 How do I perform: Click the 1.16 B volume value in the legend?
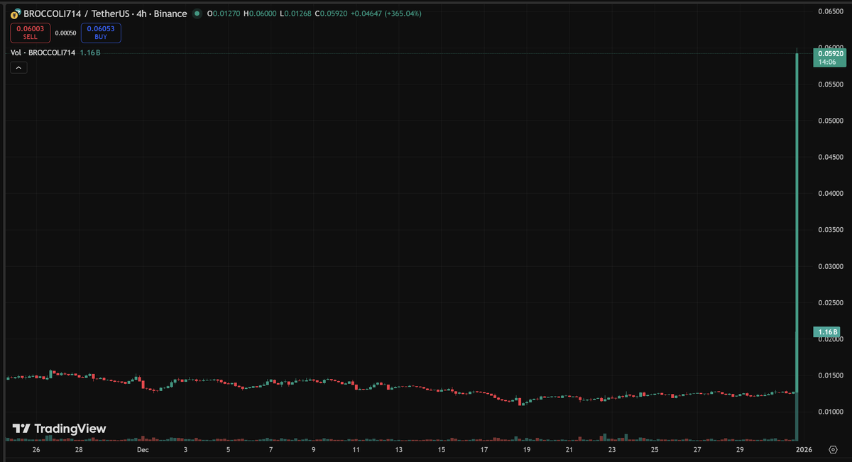point(89,53)
